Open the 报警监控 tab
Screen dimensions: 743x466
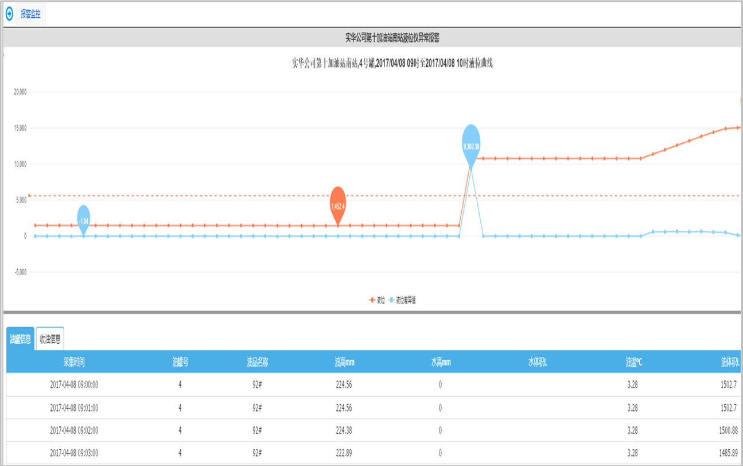click(x=31, y=14)
